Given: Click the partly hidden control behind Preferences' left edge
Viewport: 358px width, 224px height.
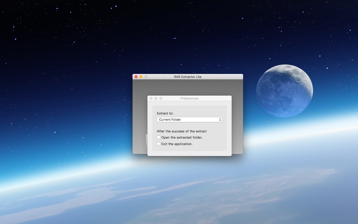Looking at the screenshot, I should (x=146, y=141).
